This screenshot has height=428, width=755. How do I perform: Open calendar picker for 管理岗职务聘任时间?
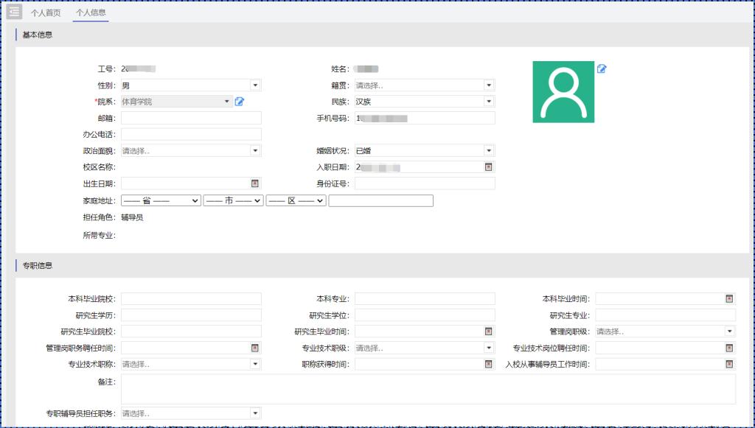[x=254, y=348]
